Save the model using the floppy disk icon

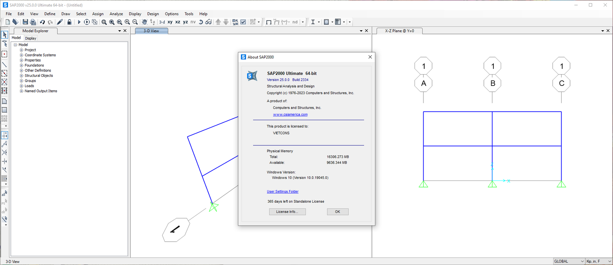tap(25, 22)
